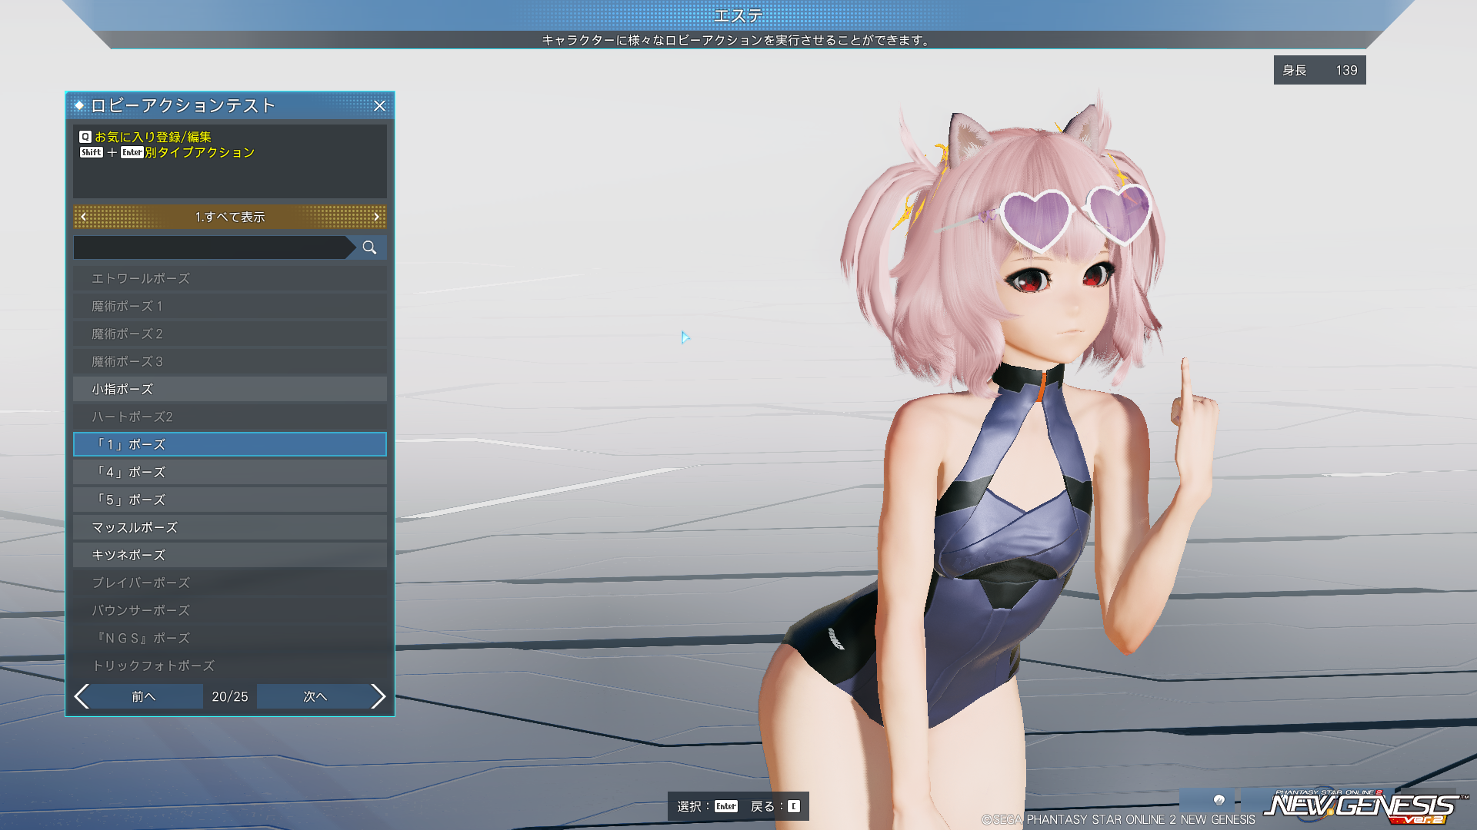The image size is (1477, 830).
Task: Select バウンサーポーズ entry
Action: [x=230, y=610]
